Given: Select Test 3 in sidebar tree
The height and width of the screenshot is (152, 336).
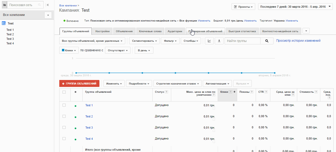Looking at the screenshot, I should coord(10,39).
